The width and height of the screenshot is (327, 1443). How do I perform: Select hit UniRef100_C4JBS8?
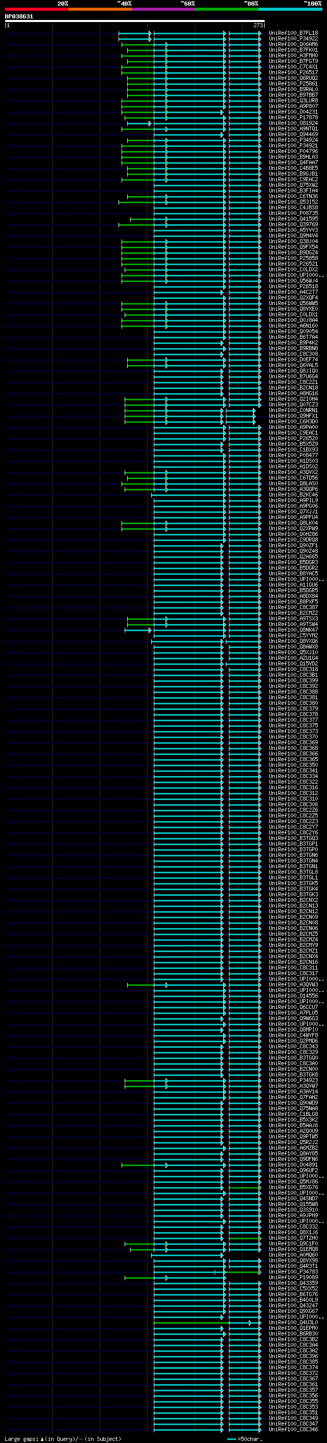(x=293, y=207)
